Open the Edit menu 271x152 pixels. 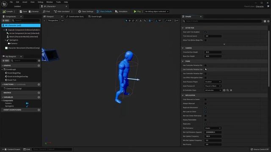[x=17, y=2]
